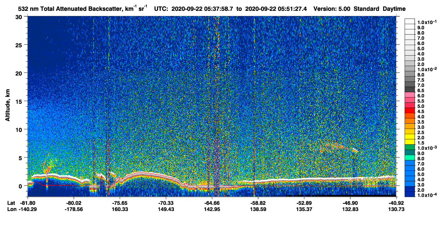
Task: Select colorbar label '5.5'
Action: 420,101
